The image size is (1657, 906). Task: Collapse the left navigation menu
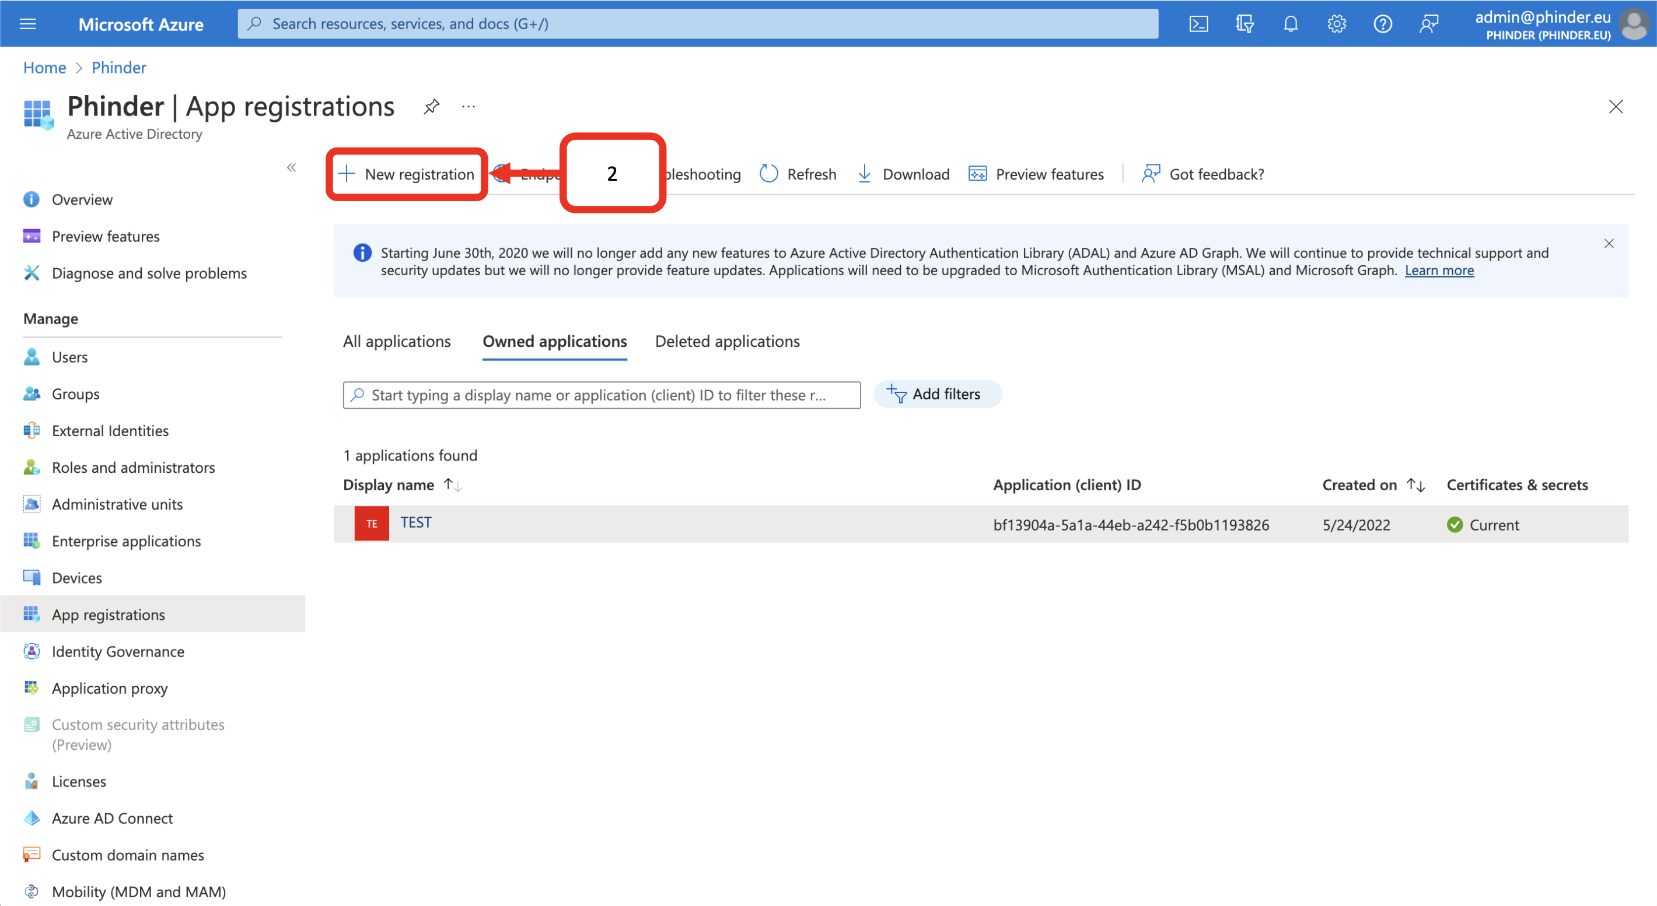pos(291,168)
